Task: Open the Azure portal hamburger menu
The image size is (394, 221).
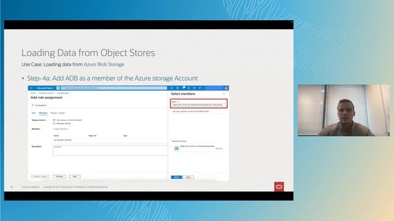Action: tap(31, 88)
